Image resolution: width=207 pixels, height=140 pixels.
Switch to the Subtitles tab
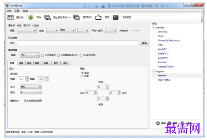pos(46,63)
